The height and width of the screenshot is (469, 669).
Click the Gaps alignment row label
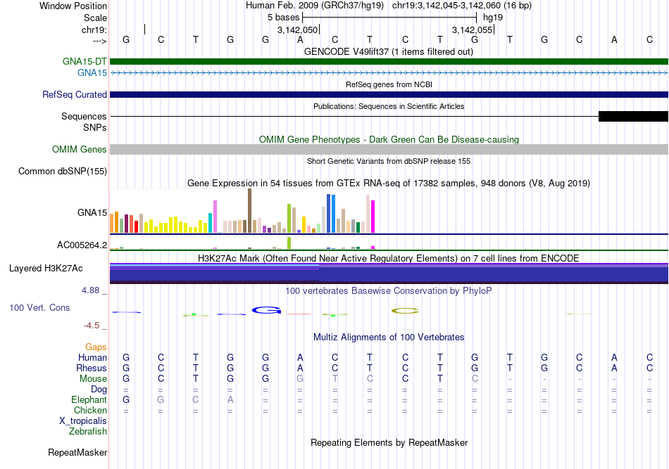tap(96, 347)
